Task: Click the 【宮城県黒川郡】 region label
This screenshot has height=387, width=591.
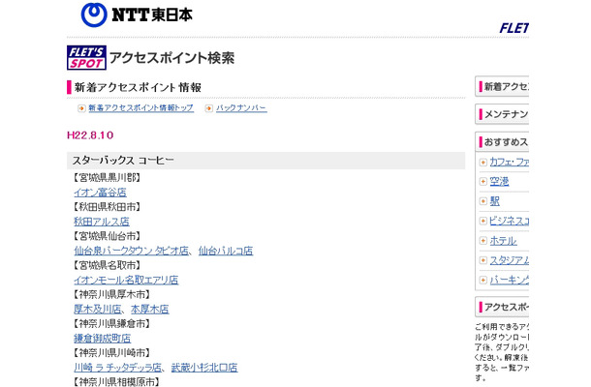Action: (107, 178)
